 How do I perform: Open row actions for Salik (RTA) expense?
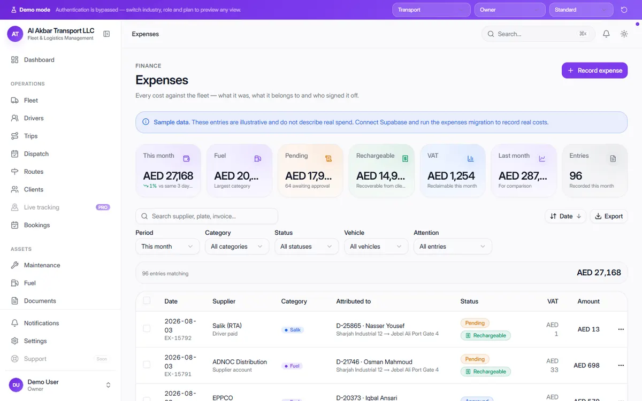point(621,329)
